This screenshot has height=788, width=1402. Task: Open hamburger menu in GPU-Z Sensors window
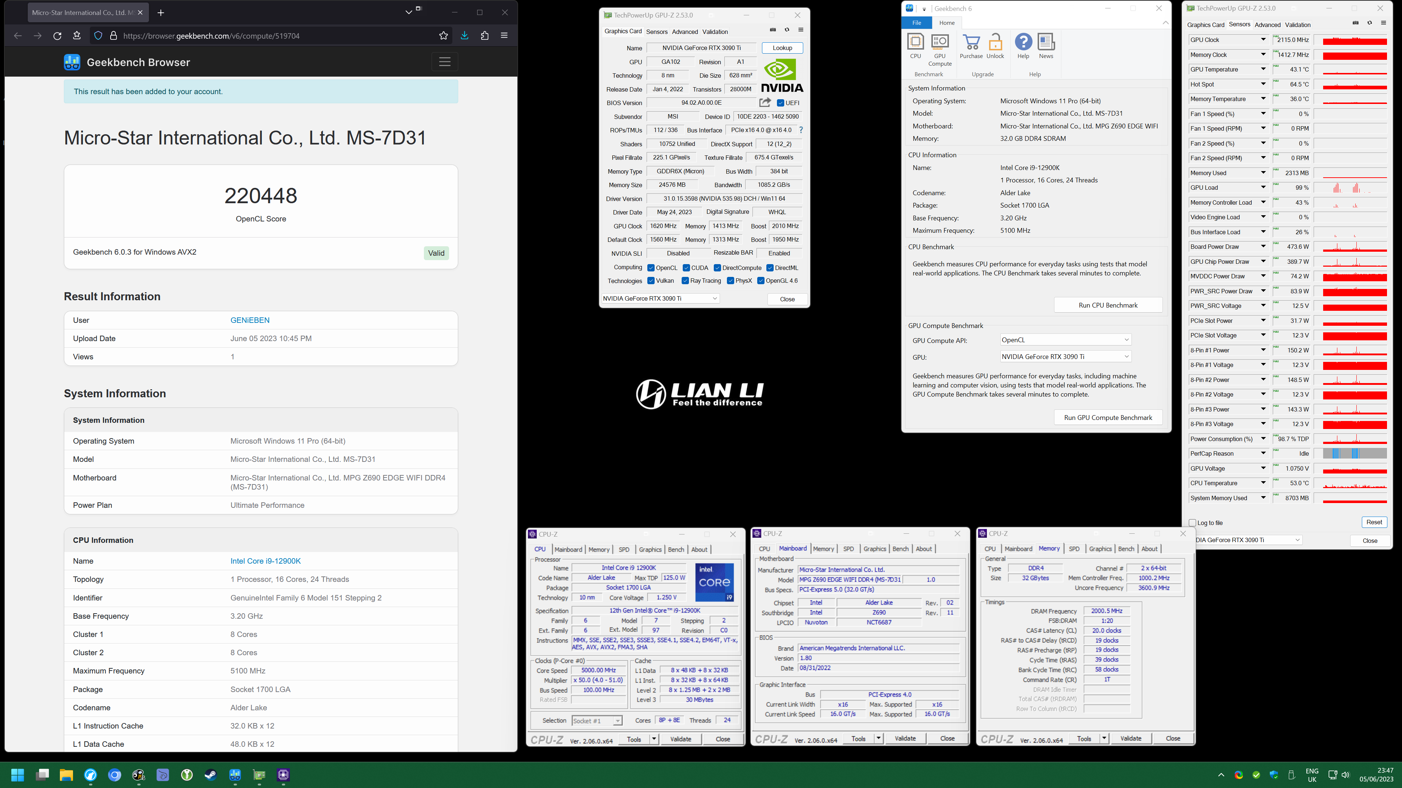pyautogui.click(x=1383, y=23)
